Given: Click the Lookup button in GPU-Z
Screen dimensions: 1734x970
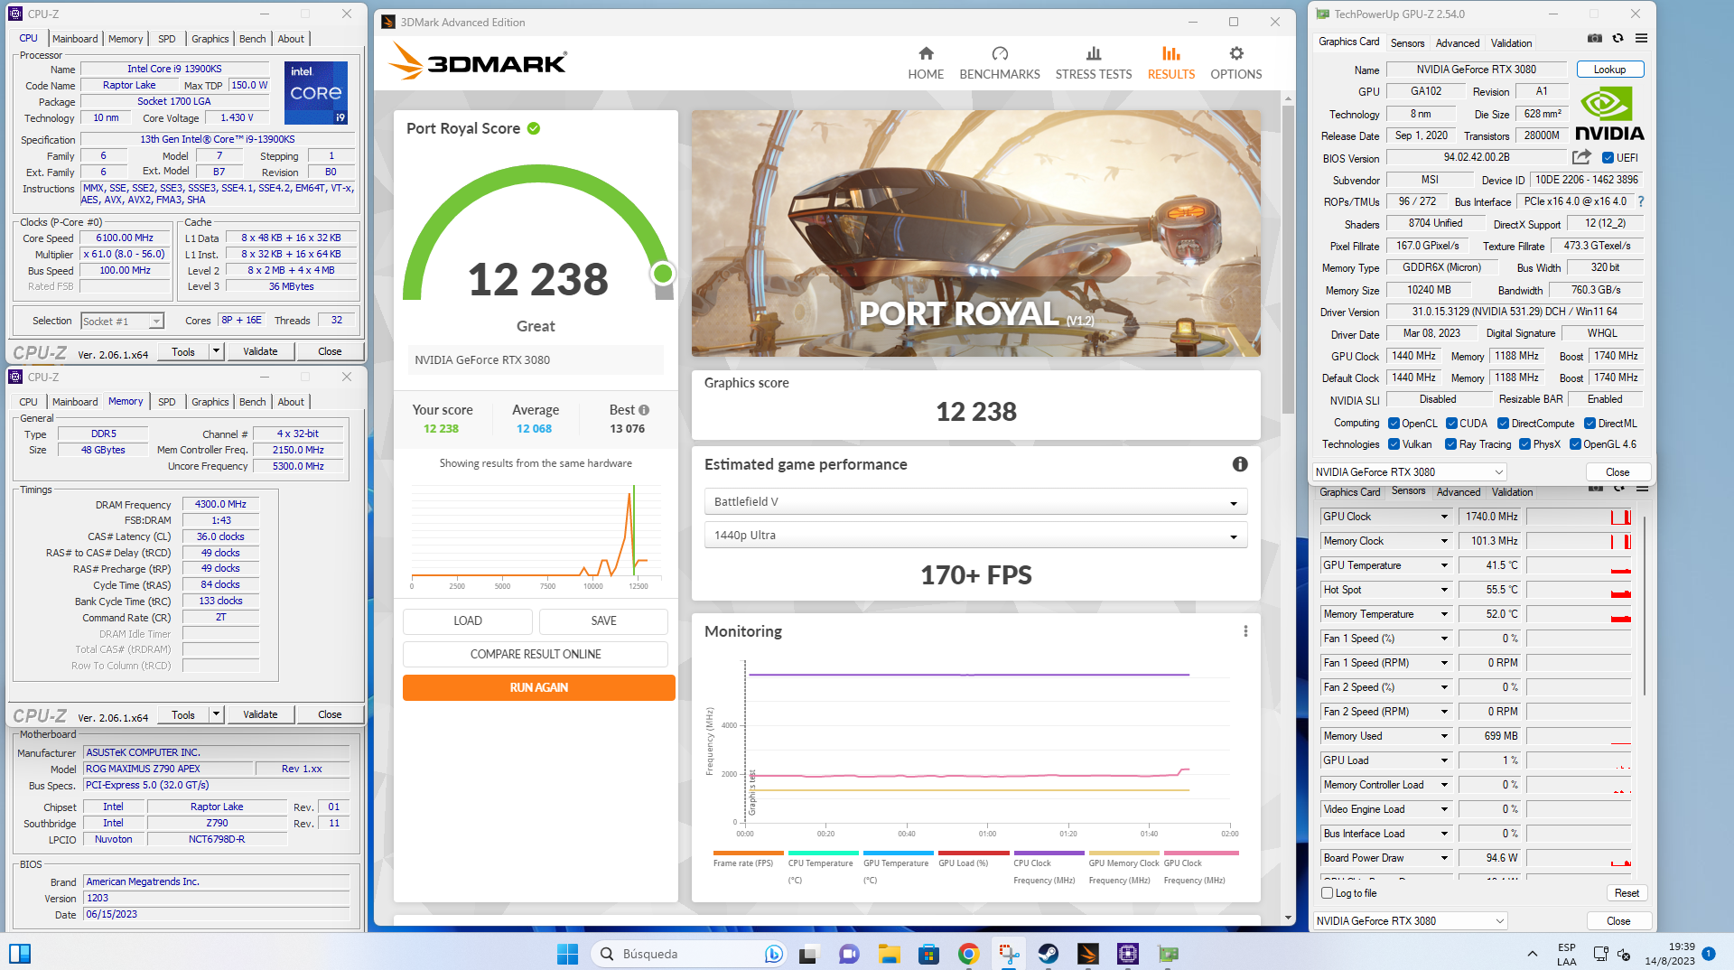Looking at the screenshot, I should 1609,70.
